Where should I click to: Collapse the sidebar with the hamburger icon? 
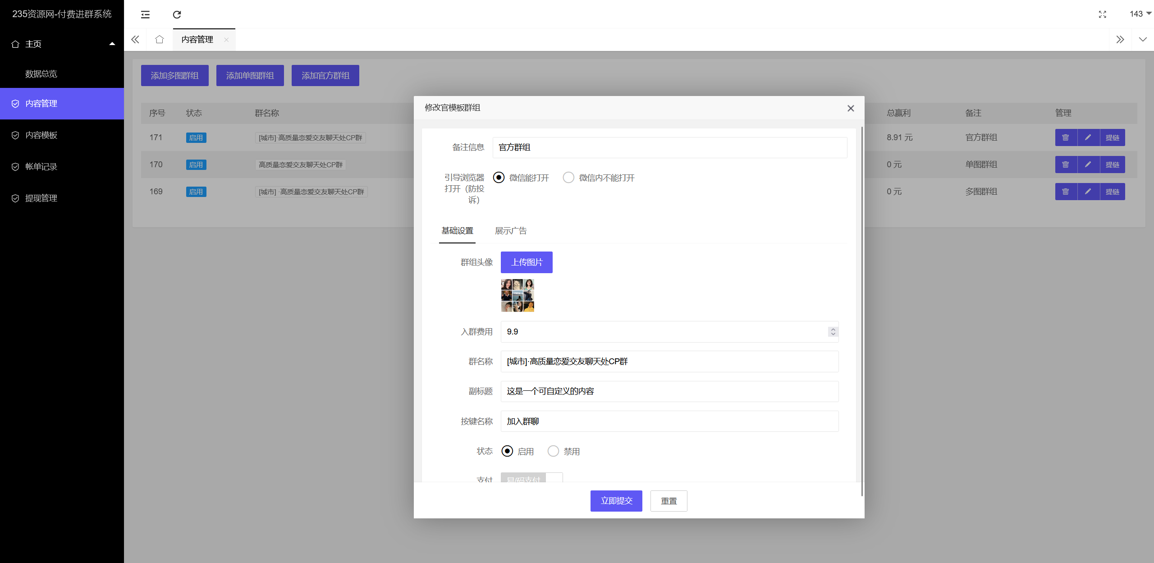145,14
